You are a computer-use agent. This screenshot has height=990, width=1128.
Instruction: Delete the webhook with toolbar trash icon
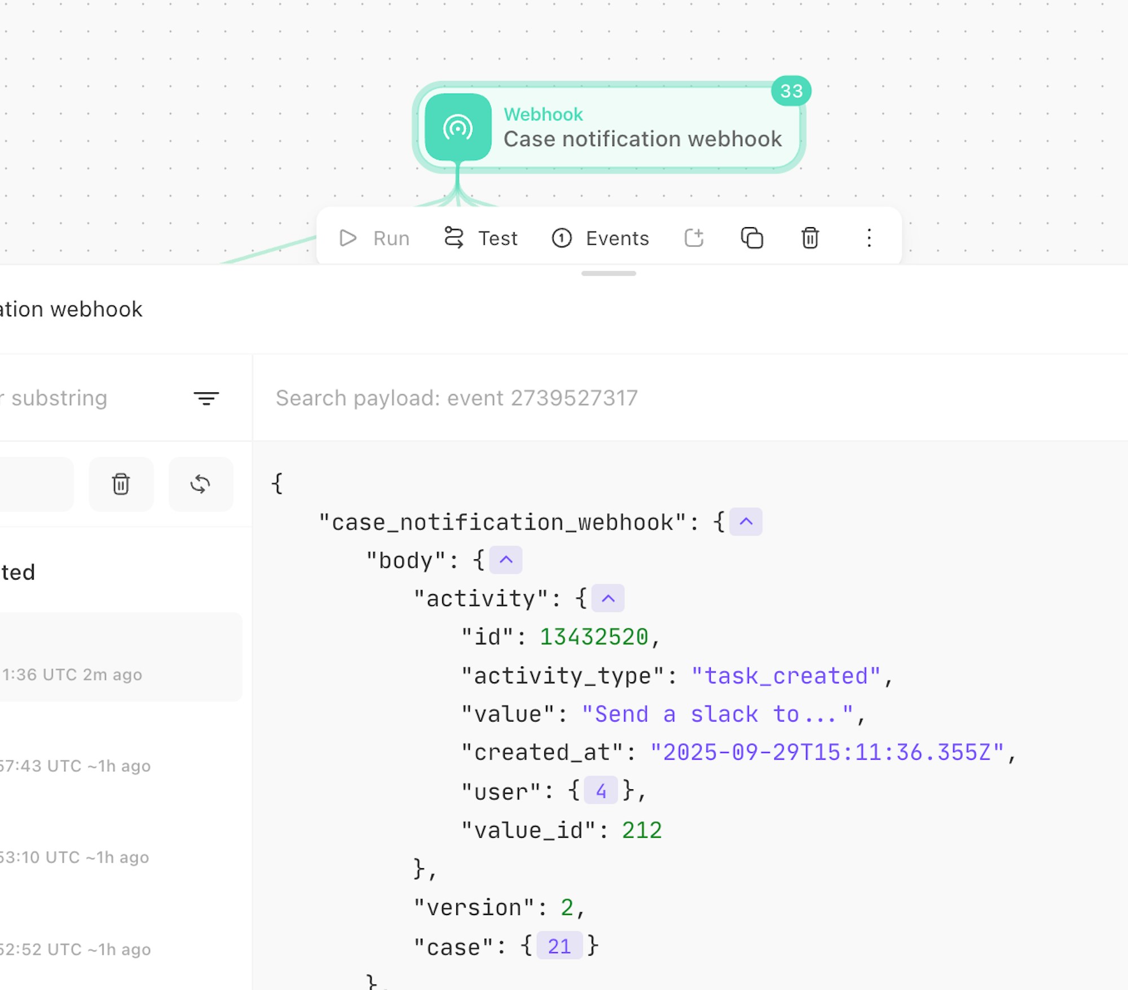pos(810,238)
